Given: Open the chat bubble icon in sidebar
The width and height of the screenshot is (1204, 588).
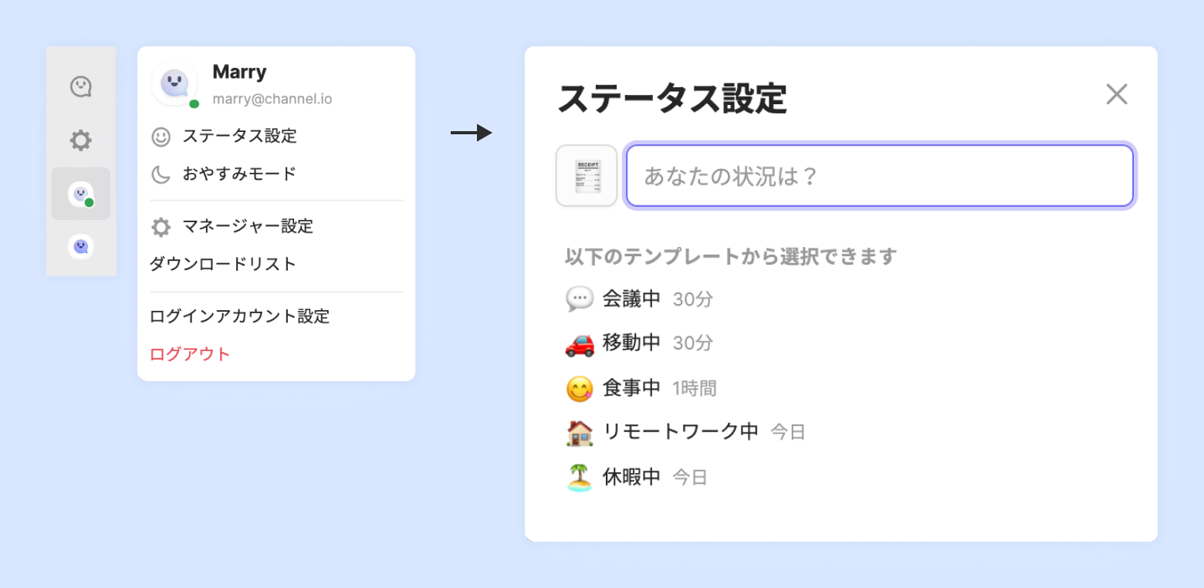Looking at the screenshot, I should coord(81,86).
